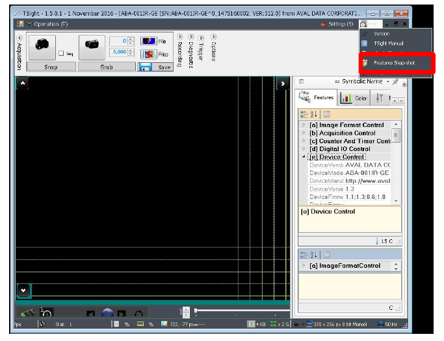The height and width of the screenshot is (341, 444).
Task: Expand the Acquisition Control category
Action: 303,133
